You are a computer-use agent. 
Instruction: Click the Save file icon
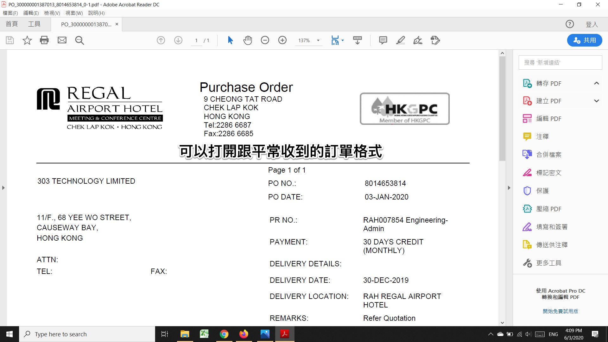click(10, 40)
